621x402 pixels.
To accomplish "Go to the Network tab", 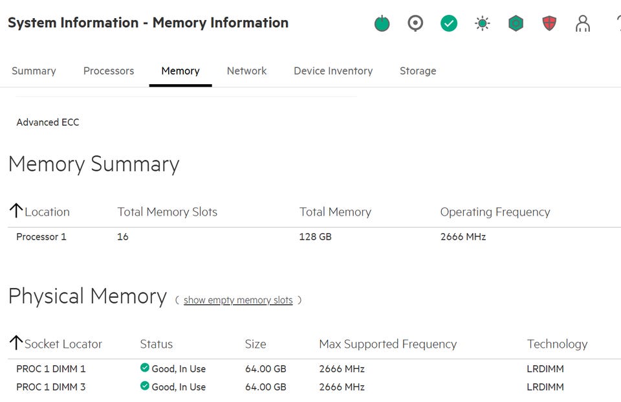I will [246, 71].
